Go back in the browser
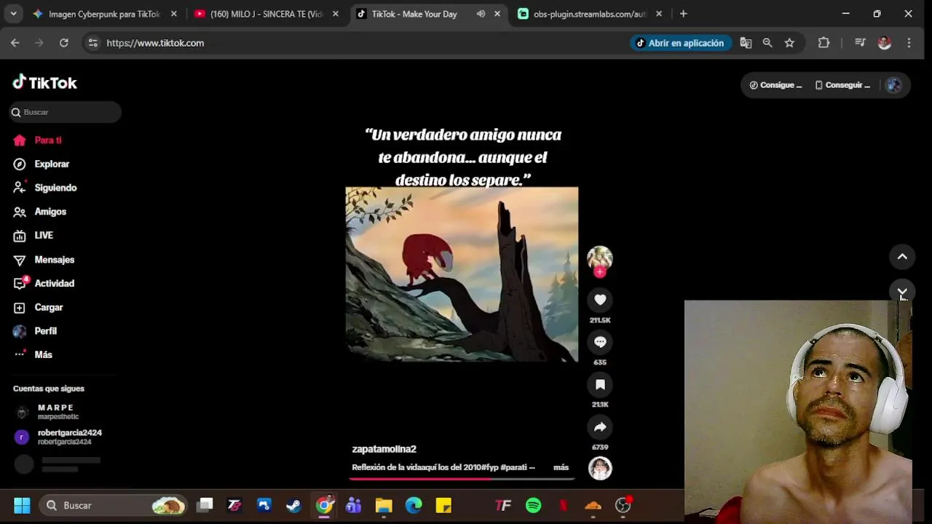 pyautogui.click(x=15, y=43)
